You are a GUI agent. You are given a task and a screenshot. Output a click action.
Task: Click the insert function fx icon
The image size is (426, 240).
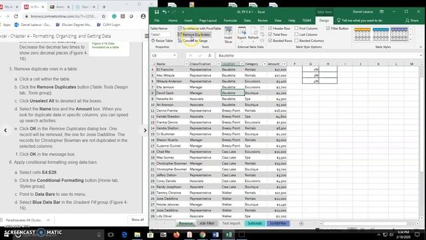210,55
